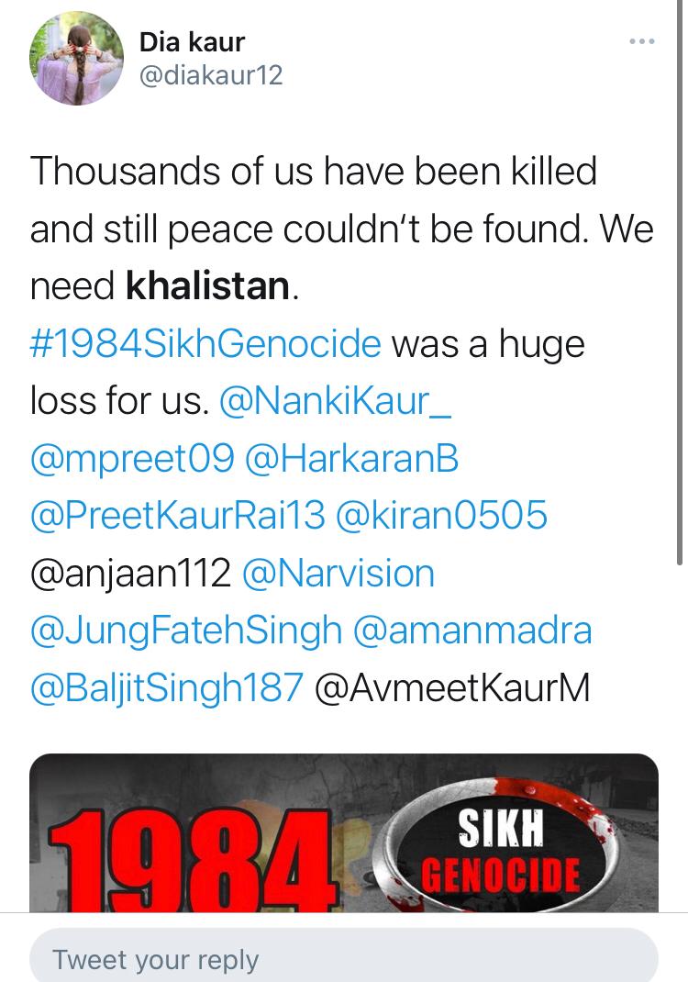Select the @anjaan112 text

point(130,573)
